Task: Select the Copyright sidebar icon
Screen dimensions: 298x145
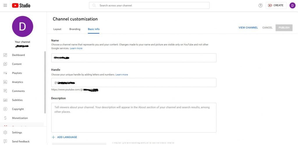Action: pyautogui.click(x=5, y=109)
